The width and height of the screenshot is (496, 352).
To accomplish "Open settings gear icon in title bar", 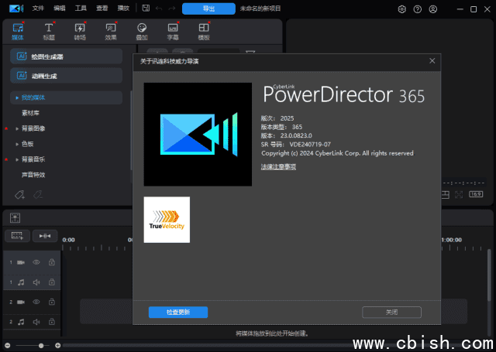I will pos(401,9).
